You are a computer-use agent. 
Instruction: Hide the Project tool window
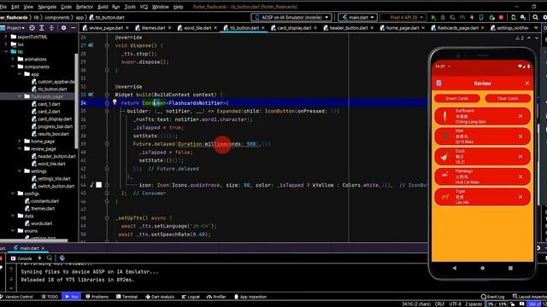pyautogui.click(x=74, y=28)
